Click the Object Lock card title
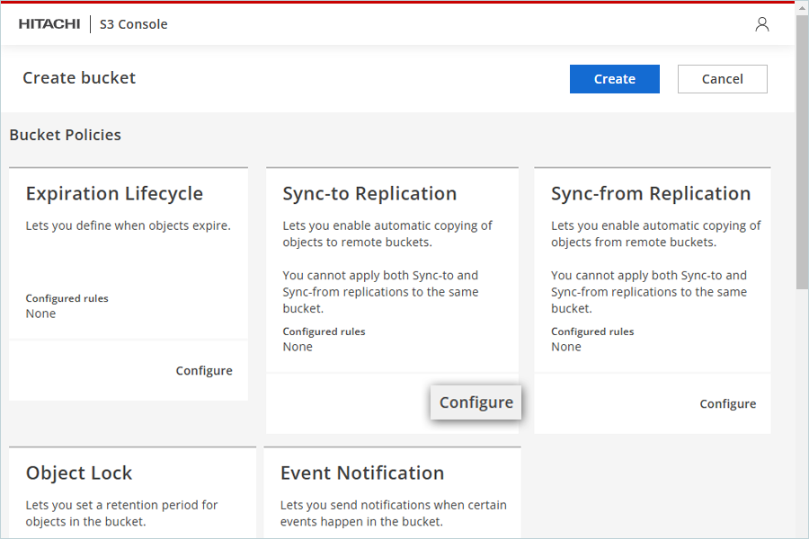Screen dimensions: 809x539 (79, 473)
